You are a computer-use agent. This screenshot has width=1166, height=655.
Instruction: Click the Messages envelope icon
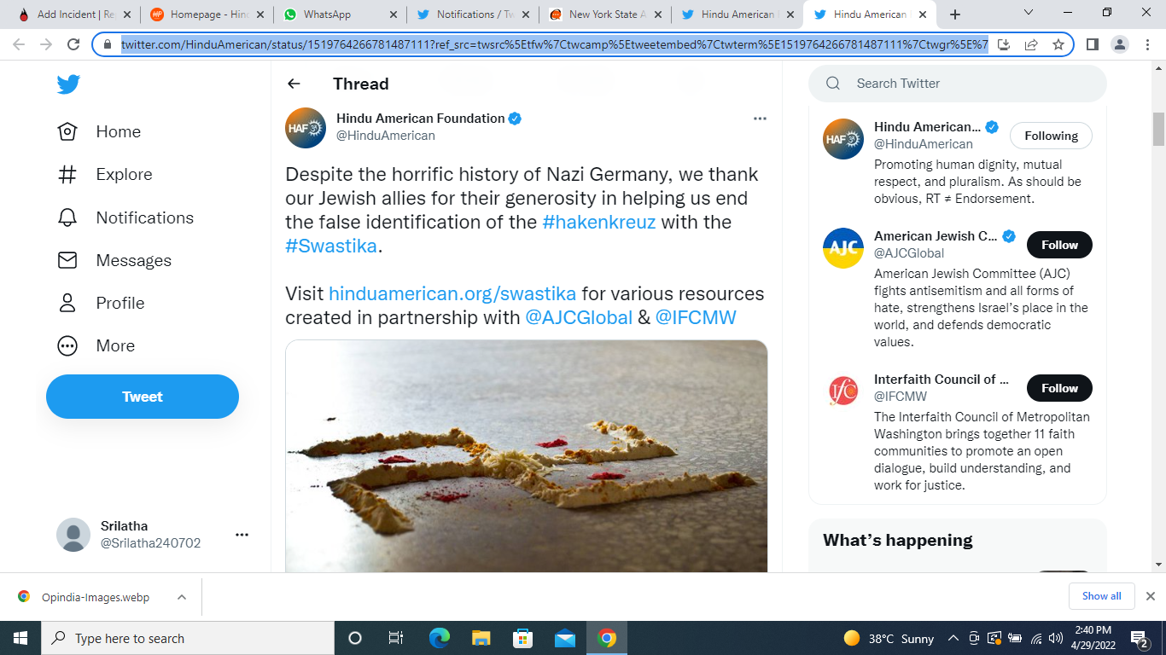click(67, 260)
